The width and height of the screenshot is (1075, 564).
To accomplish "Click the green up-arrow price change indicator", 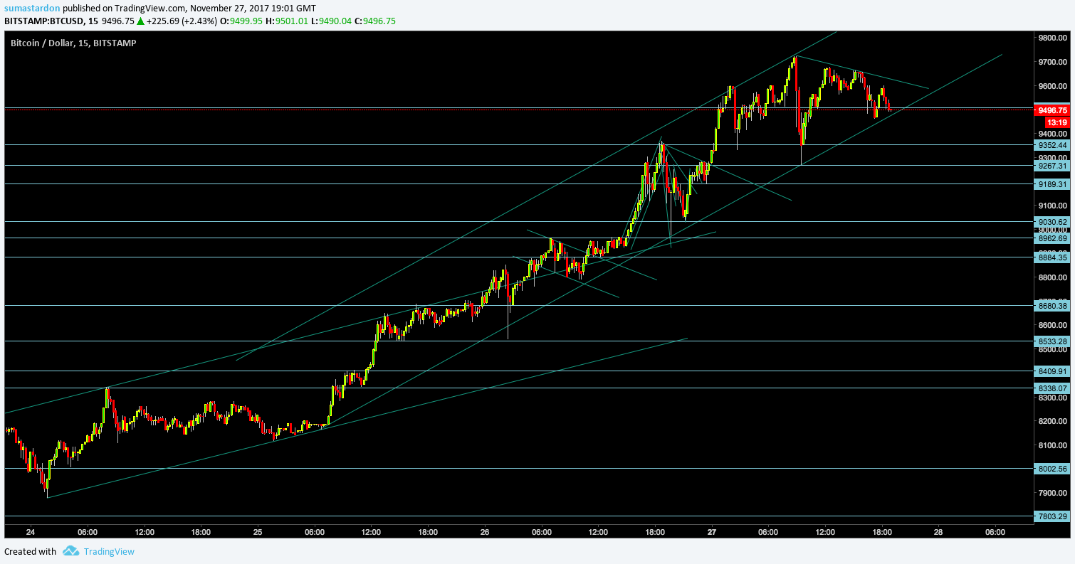I will [x=140, y=21].
